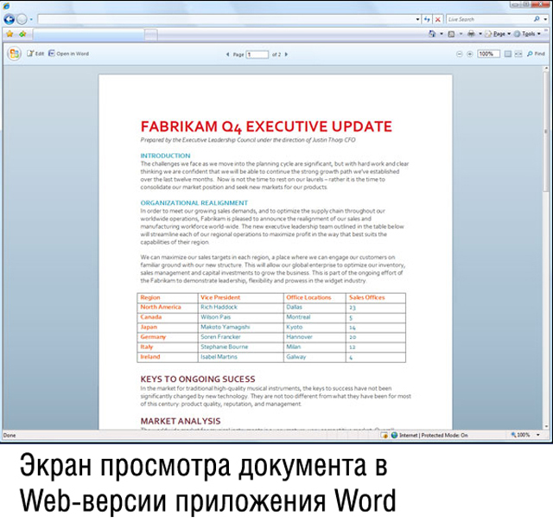This screenshot has height=529, width=553.
Task: Click the Refresh page icon
Action: pos(427,19)
